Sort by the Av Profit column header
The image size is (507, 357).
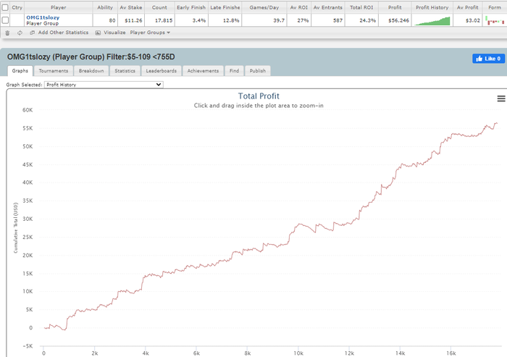coord(468,7)
